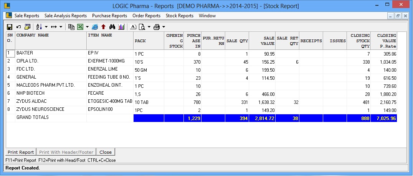Minimize the inner Stock Report window
Image resolution: width=413 pixels, height=176 pixels.
click(x=391, y=16)
